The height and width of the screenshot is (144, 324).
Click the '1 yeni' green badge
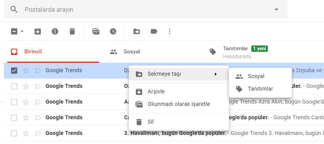260,49
